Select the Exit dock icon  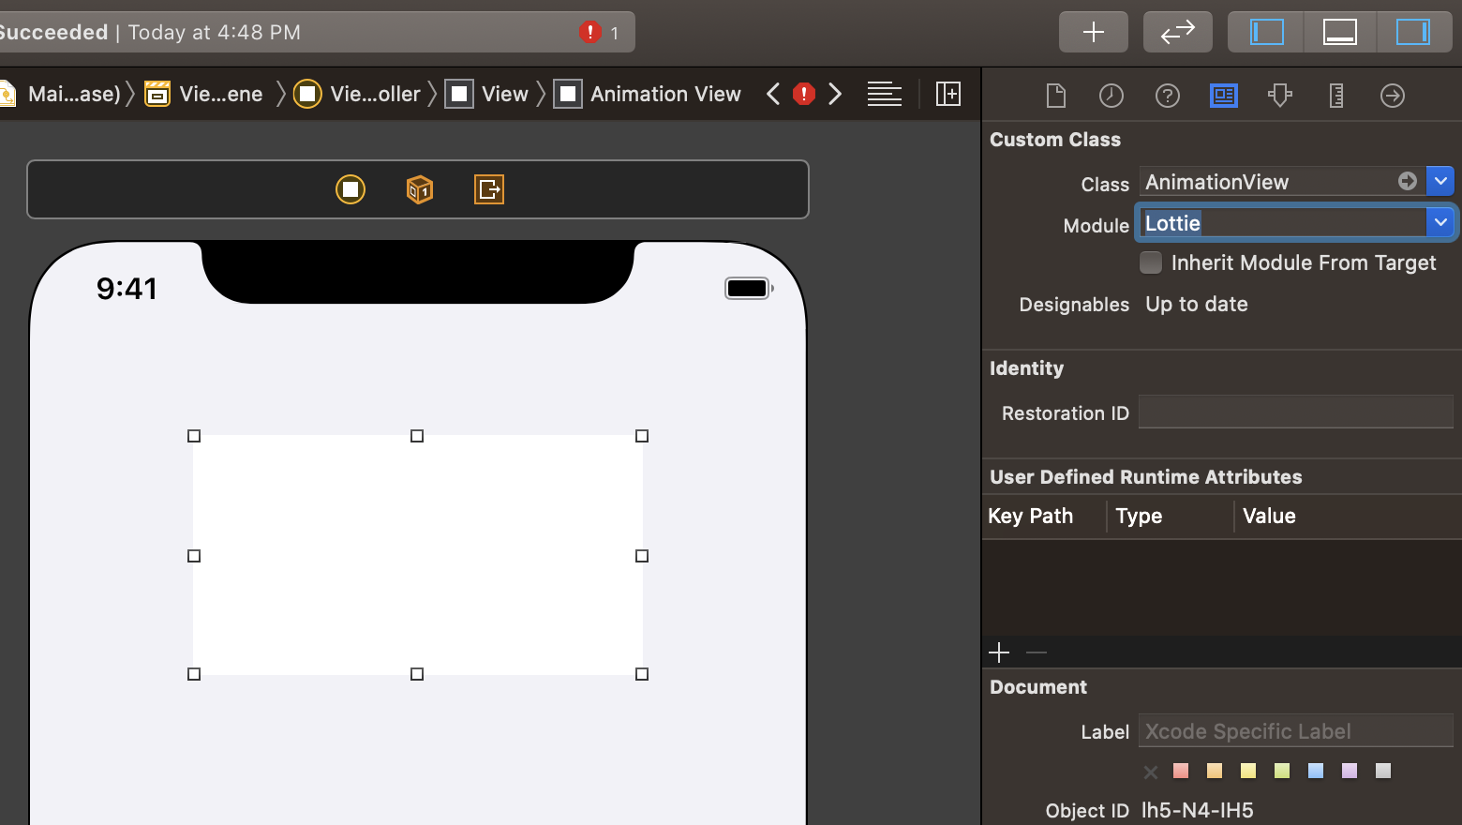[489, 189]
